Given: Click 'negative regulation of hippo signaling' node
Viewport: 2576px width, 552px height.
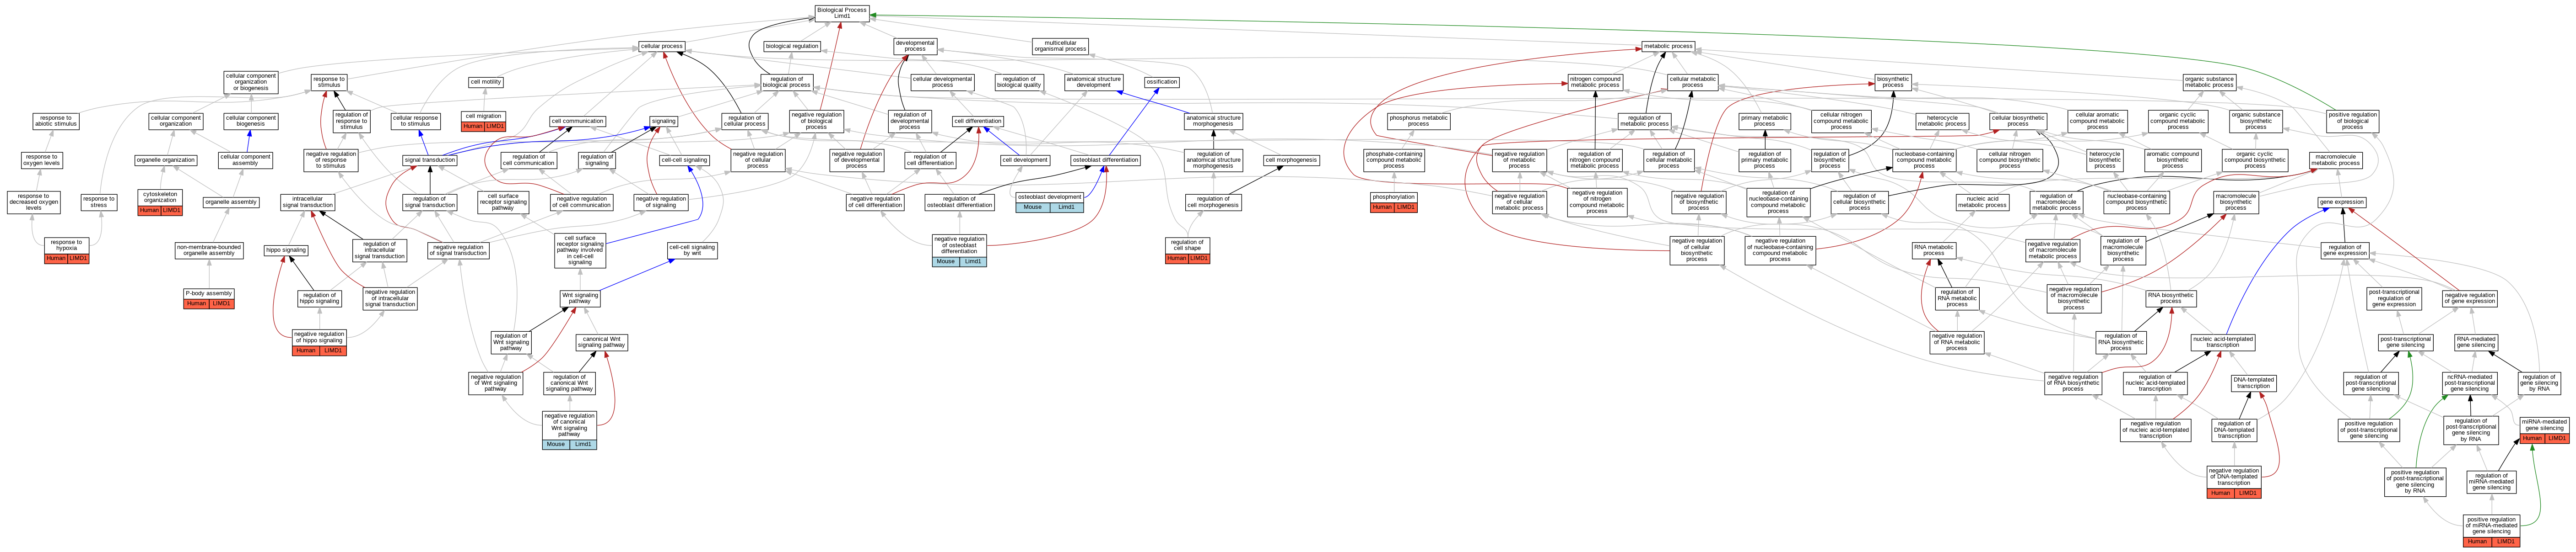Looking at the screenshot, I should click(320, 342).
